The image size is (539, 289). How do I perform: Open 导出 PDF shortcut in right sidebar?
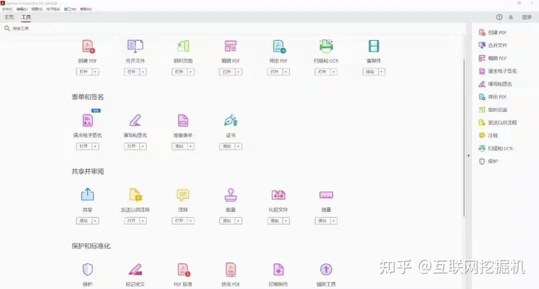pyautogui.click(x=493, y=97)
